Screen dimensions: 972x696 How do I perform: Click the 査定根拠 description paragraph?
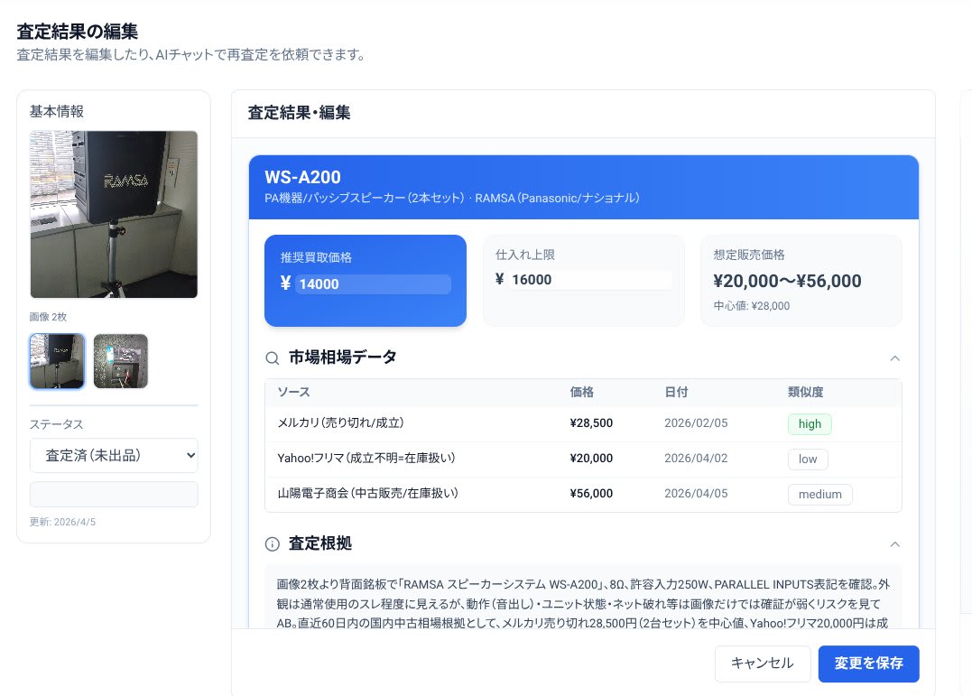[x=583, y=604]
